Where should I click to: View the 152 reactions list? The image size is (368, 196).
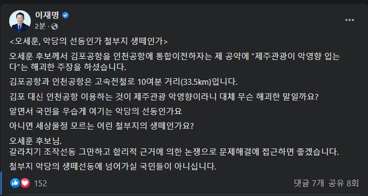click(x=41, y=184)
